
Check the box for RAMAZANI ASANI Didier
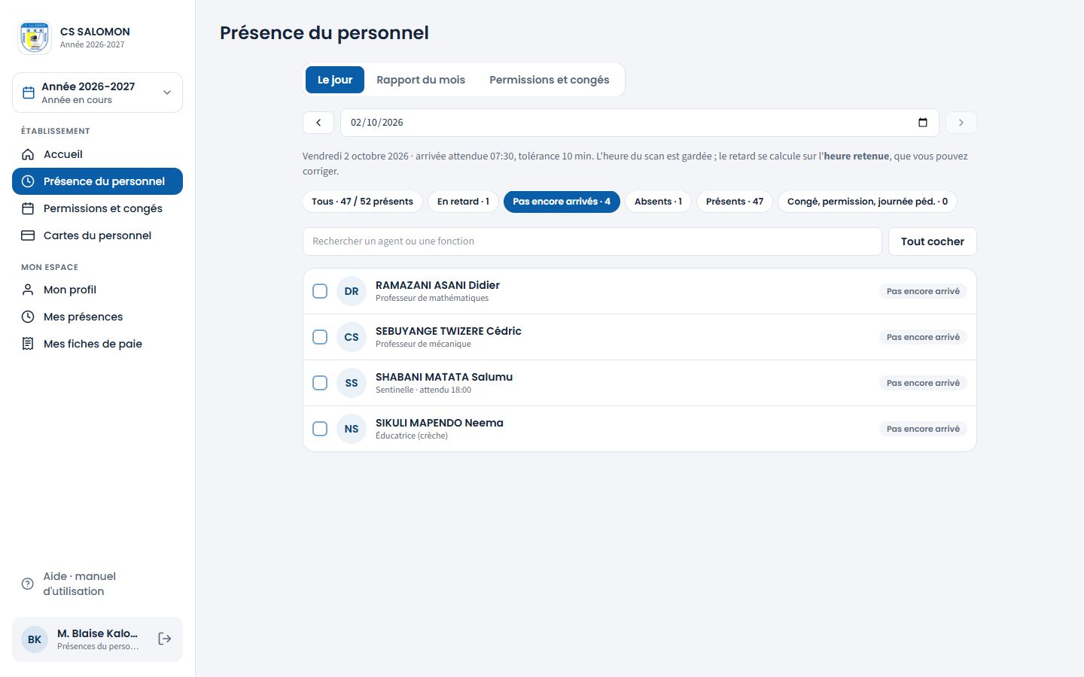[x=320, y=291]
